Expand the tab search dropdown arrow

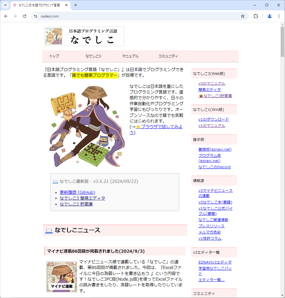click(x=5, y=5)
